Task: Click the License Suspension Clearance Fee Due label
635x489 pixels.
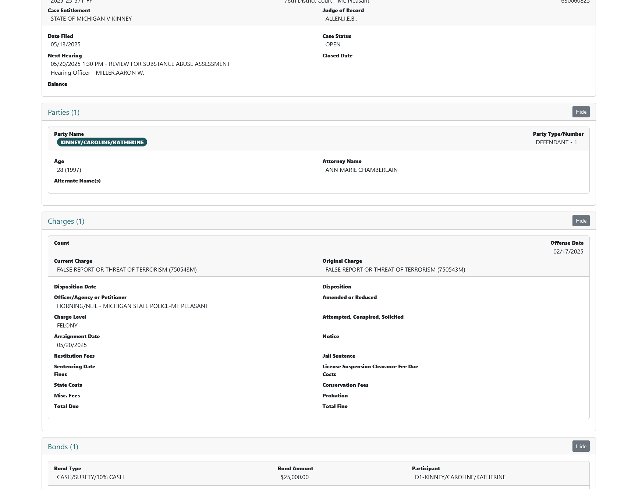Action: click(x=370, y=367)
